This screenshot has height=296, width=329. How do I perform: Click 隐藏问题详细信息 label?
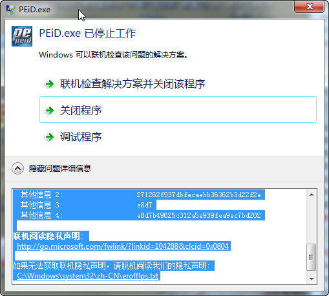[60, 168]
